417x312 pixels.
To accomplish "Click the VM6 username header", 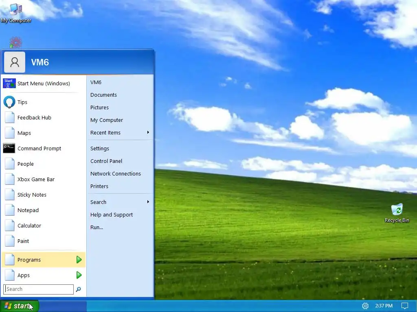I will pos(40,62).
